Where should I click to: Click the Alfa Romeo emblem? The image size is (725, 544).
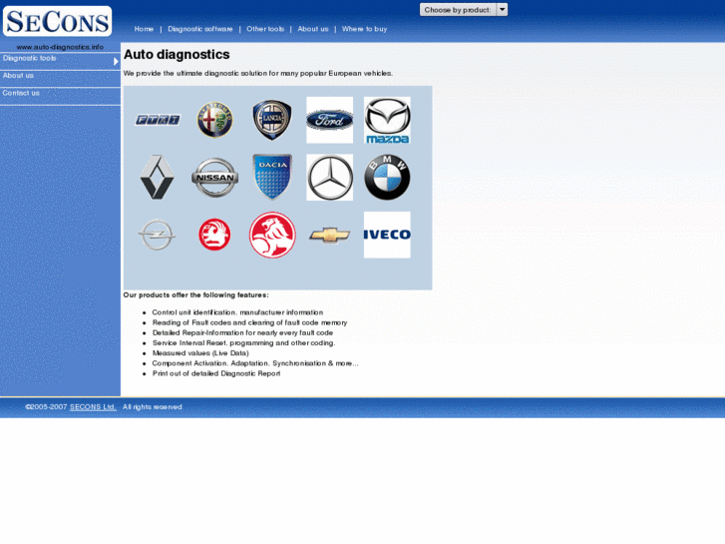coord(214,120)
